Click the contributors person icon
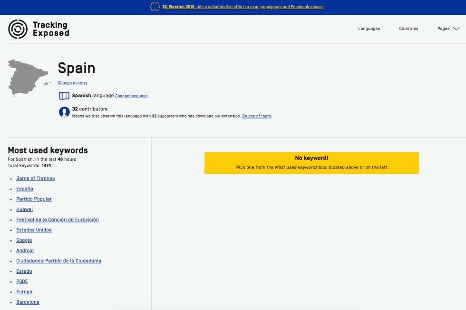This screenshot has height=310, width=466. point(64,112)
